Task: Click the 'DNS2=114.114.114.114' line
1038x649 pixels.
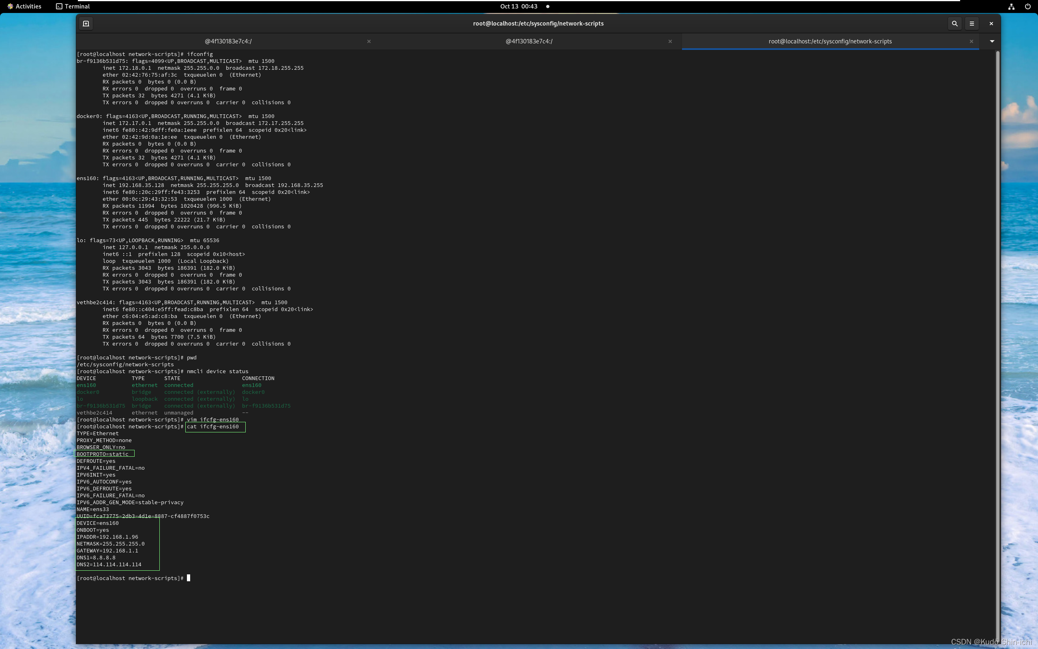Action: coord(109,565)
